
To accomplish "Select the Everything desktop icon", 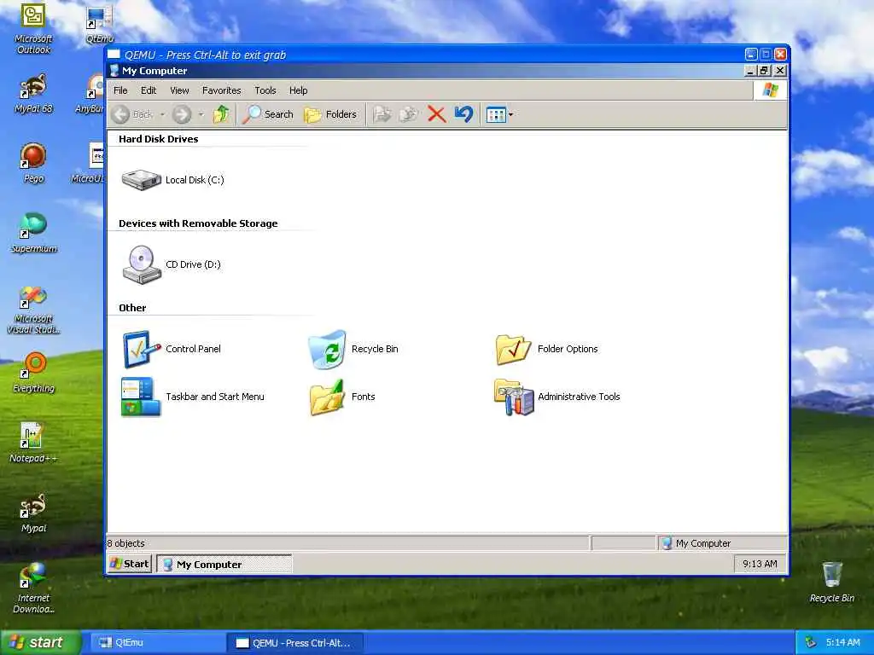I will pos(33,374).
